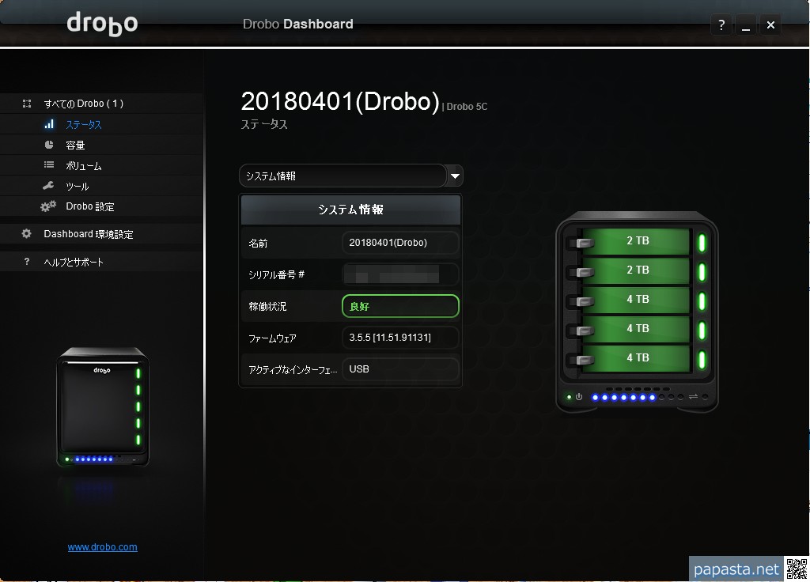The image size is (810, 582).
Task: Open the システム情報 combo box
Action: click(x=343, y=176)
